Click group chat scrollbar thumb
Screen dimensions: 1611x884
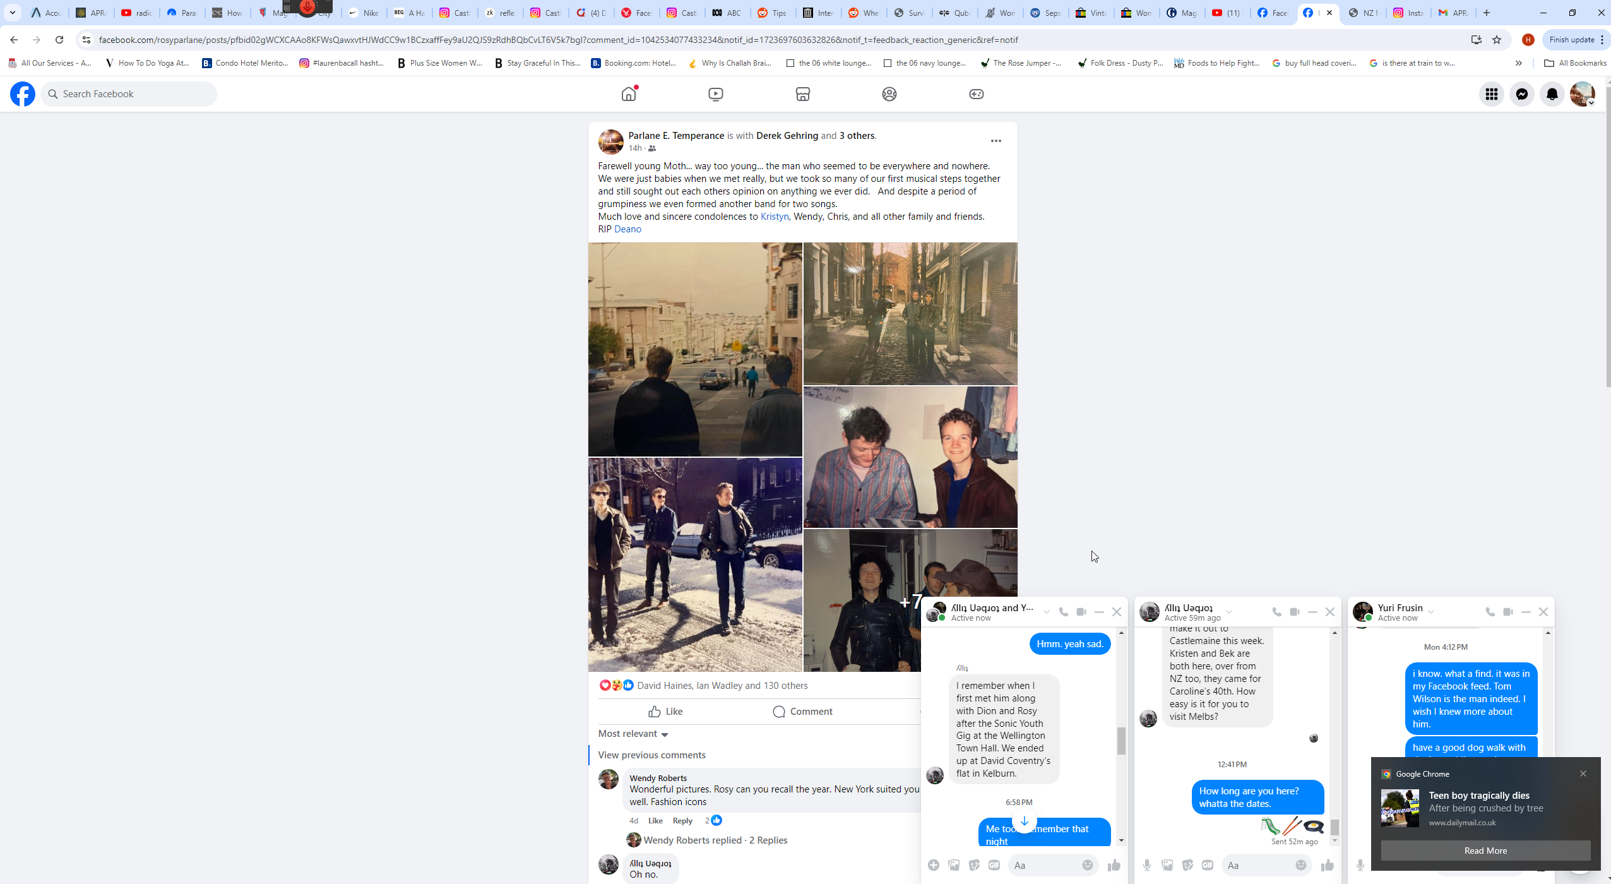1121,741
